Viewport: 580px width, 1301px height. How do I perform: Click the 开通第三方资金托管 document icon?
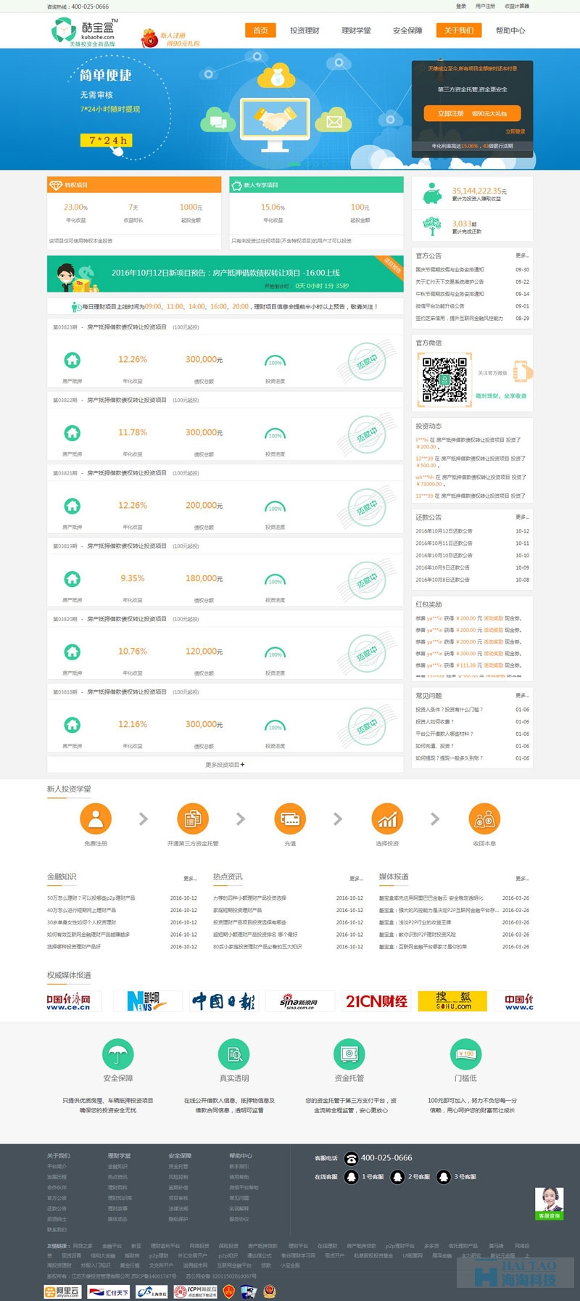[193, 818]
